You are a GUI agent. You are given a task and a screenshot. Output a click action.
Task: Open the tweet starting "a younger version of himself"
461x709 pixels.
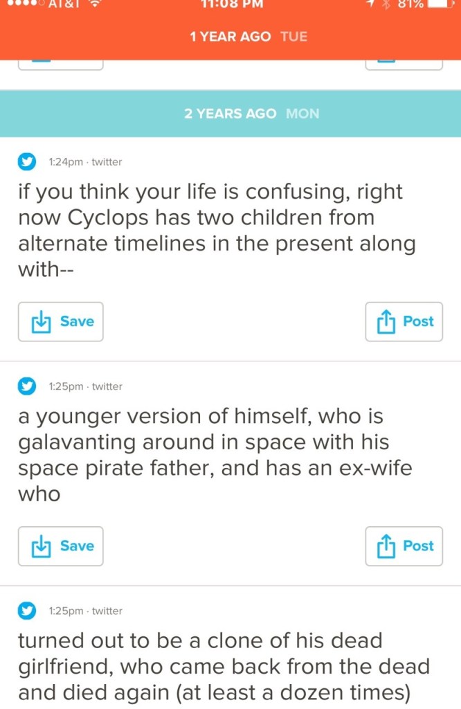[x=215, y=455]
